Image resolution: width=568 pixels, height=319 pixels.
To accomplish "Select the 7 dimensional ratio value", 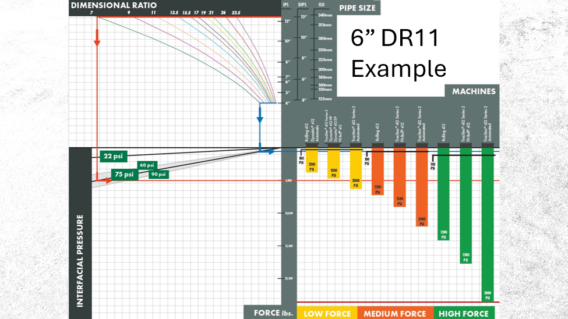I will point(91,13).
